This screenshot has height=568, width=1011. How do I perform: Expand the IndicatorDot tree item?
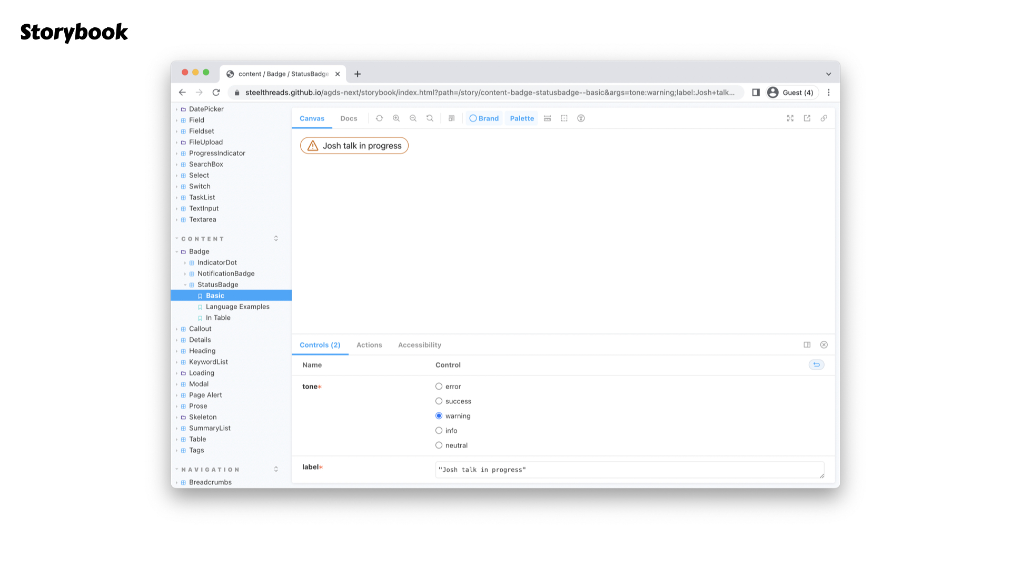click(x=217, y=262)
